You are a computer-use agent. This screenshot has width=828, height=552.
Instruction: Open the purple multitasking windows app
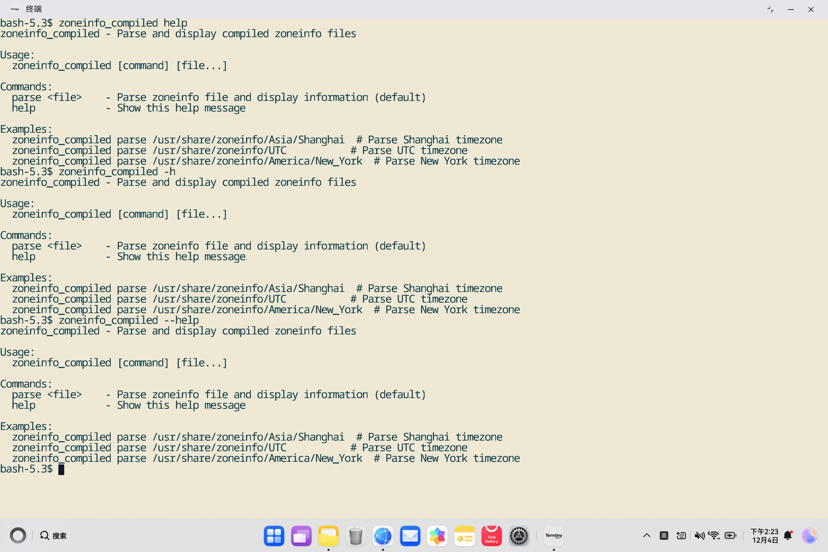301,536
